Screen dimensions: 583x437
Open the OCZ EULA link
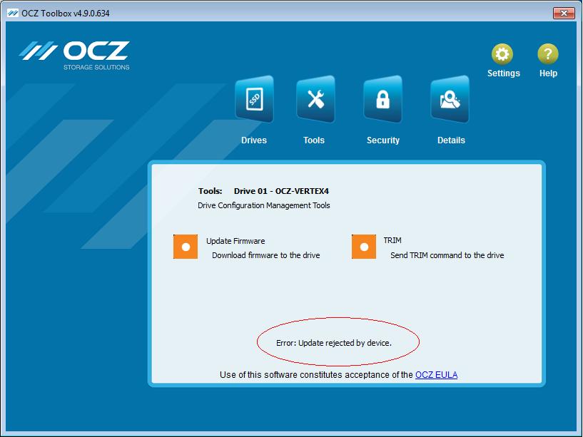click(x=436, y=374)
